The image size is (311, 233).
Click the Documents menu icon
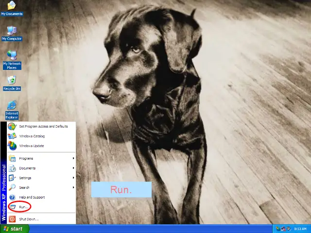point(12,168)
